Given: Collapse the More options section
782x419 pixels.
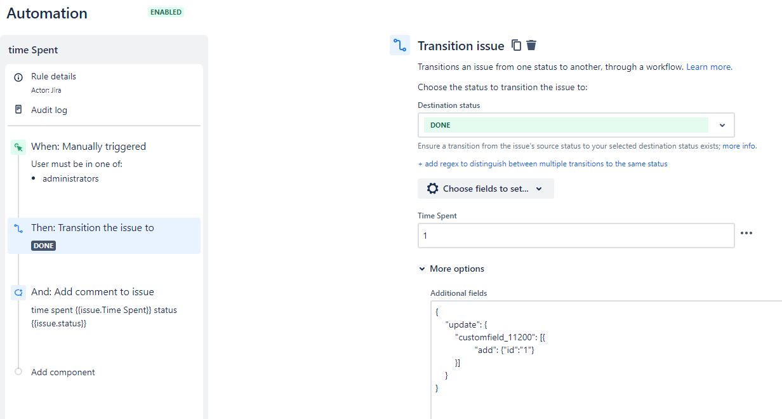Looking at the screenshot, I should (x=451, y=269).
